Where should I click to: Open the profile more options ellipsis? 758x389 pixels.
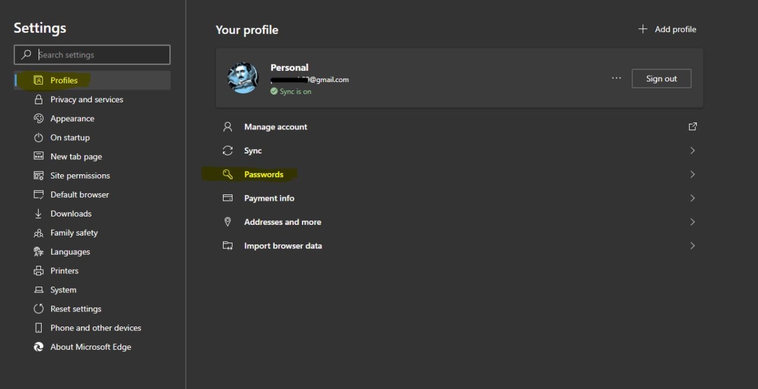pyautogui.click(x=616, y=78)
